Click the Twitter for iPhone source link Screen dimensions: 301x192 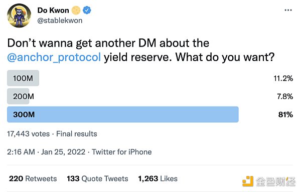(x=122, y=152)
